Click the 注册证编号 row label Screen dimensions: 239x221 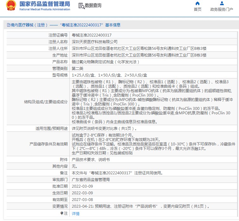[58, 35]
